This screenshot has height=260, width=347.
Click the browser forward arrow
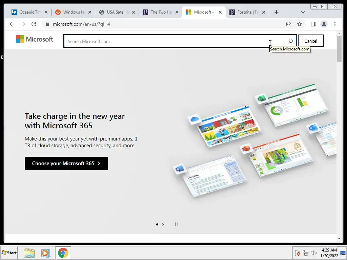(x=23, y=24)
